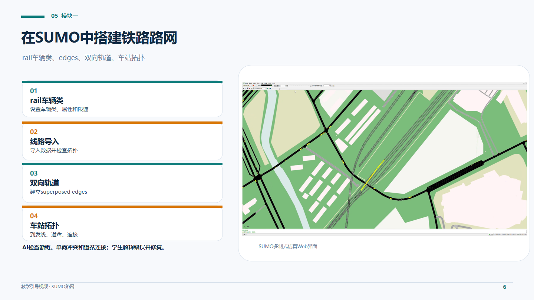Click the footer text "教学引导视频 · SUMO路网"

coord(48,287)
